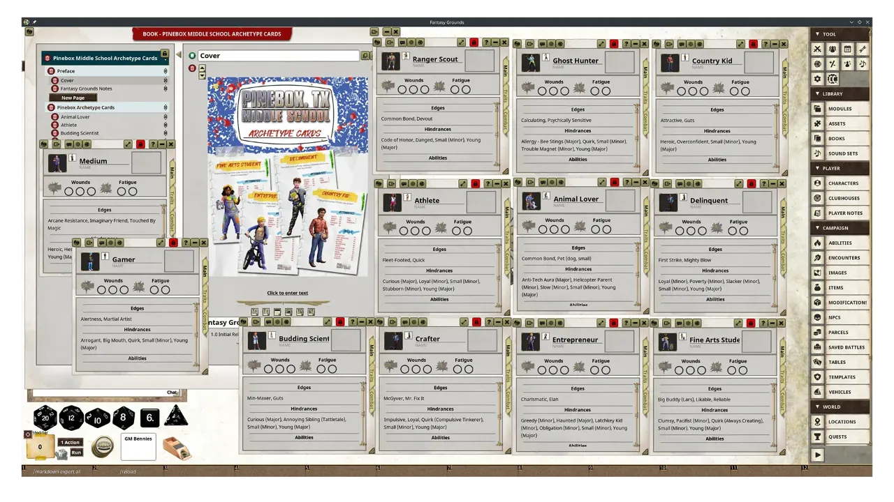Click the 1 Action button
Viewport: 894px width, 502px height.
71,442
